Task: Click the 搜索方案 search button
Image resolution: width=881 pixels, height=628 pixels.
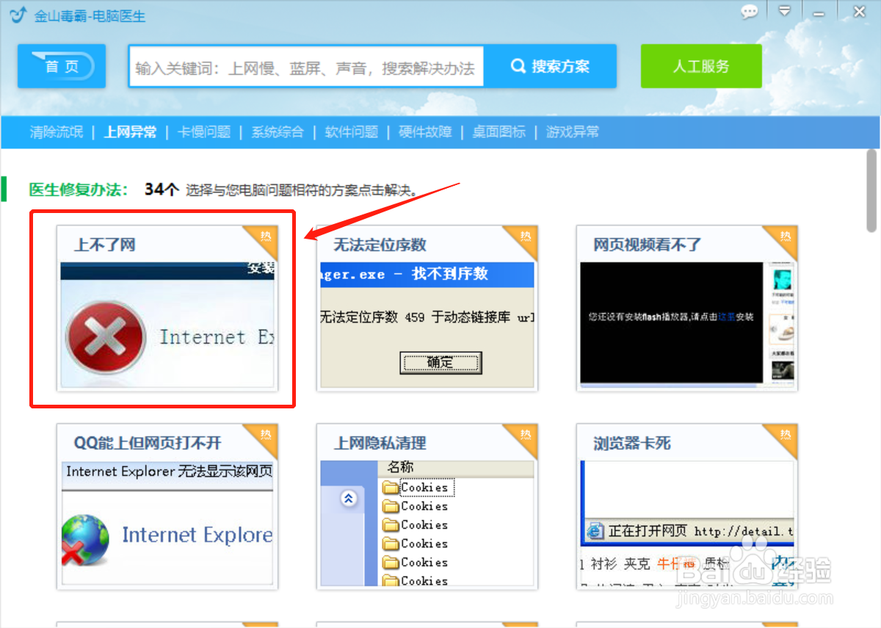Action: (x=550, y=66)
